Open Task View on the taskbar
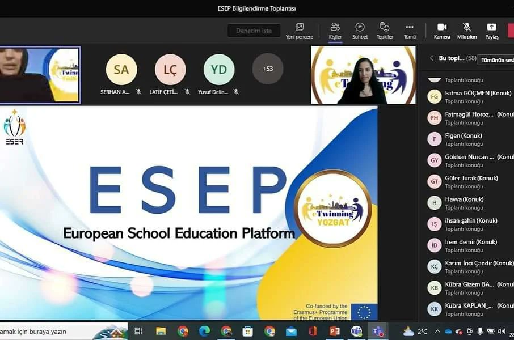Image resolution: width=514 pixels, height=340 pixels. point(138,331)
